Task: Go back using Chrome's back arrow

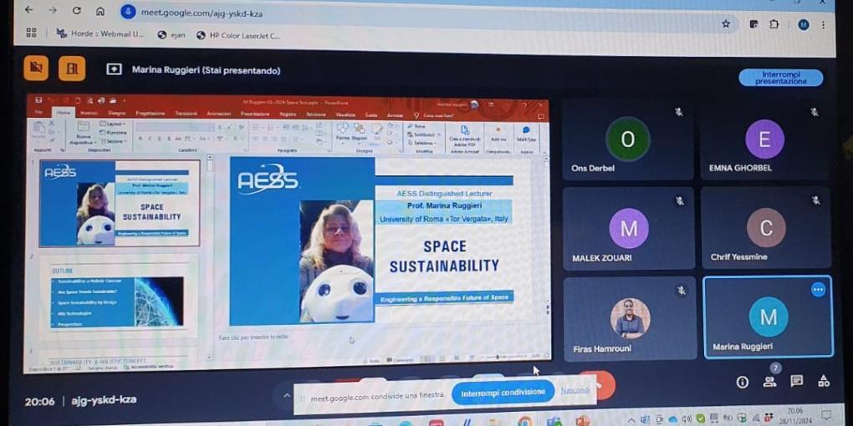Action: (x=28, y=10)
